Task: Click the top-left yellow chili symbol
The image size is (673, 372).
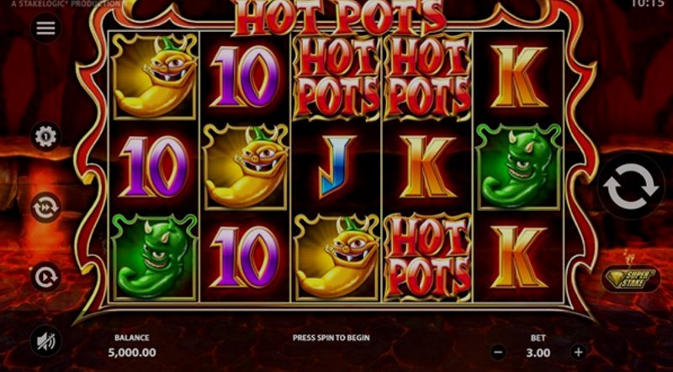Action: pyautogui.click(x=155, y=76)
